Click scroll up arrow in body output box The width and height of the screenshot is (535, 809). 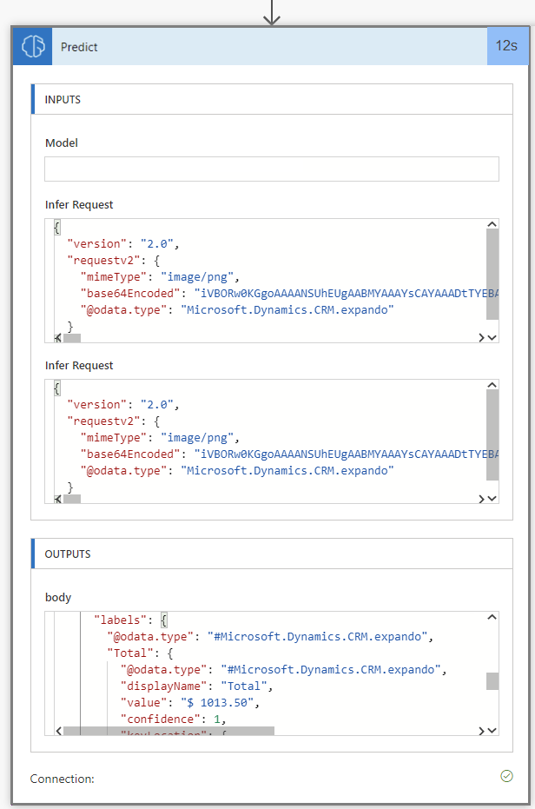click(492, 617)
